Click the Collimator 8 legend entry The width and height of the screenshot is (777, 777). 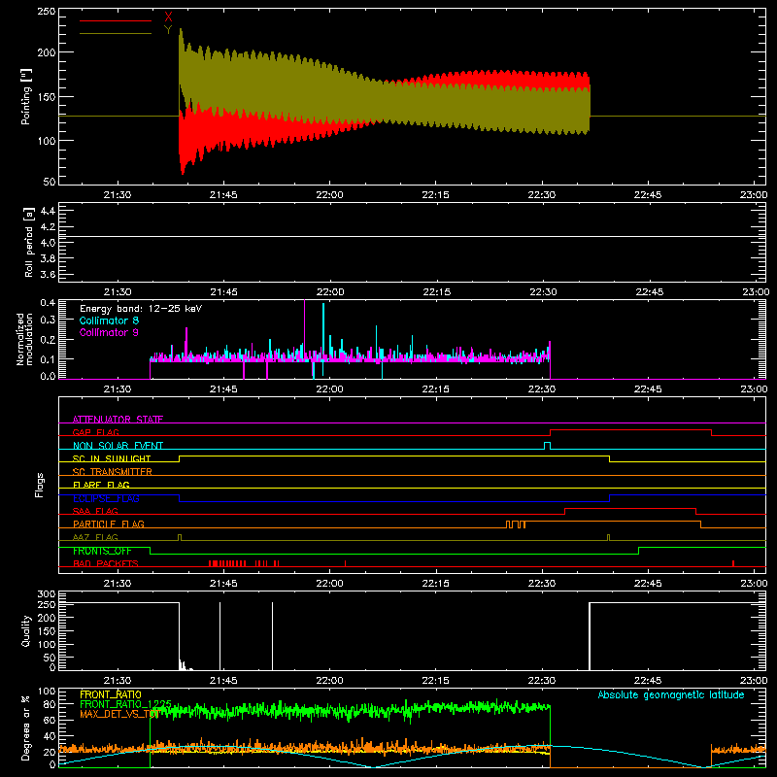109,321
